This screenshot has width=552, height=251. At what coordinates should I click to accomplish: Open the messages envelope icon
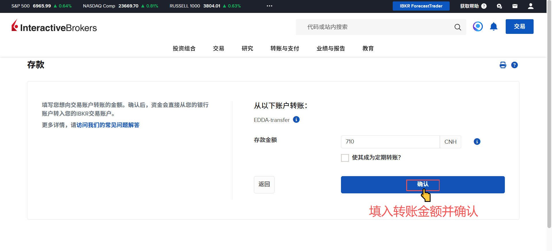point(515,6)
